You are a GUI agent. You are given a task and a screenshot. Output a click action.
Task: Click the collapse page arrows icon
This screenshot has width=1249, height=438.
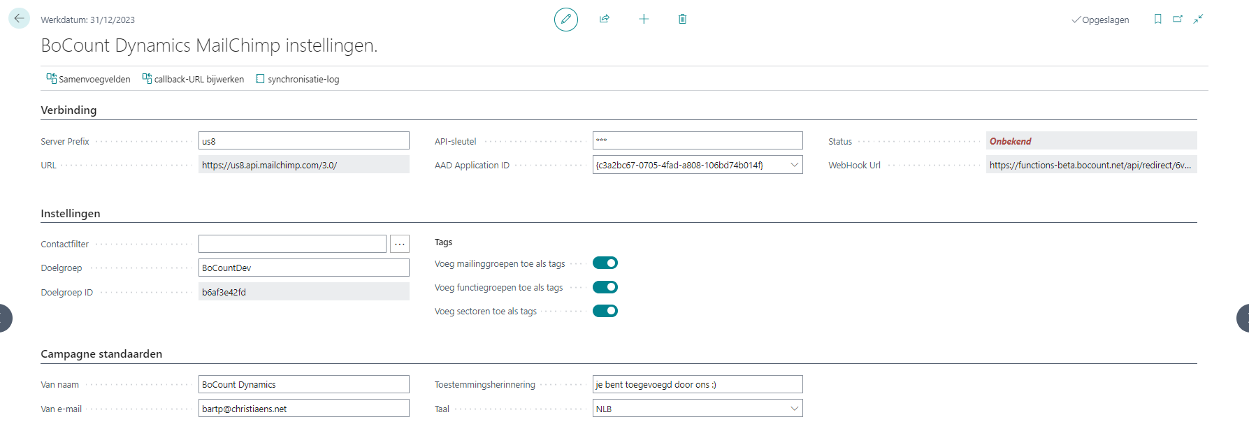click(x=1198, y=19)
